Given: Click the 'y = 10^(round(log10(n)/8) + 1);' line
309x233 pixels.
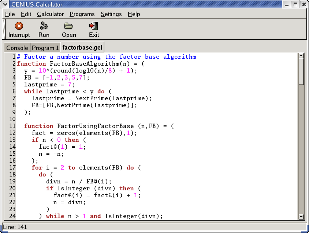Looking at the screenshot, I should coord(81,71).
